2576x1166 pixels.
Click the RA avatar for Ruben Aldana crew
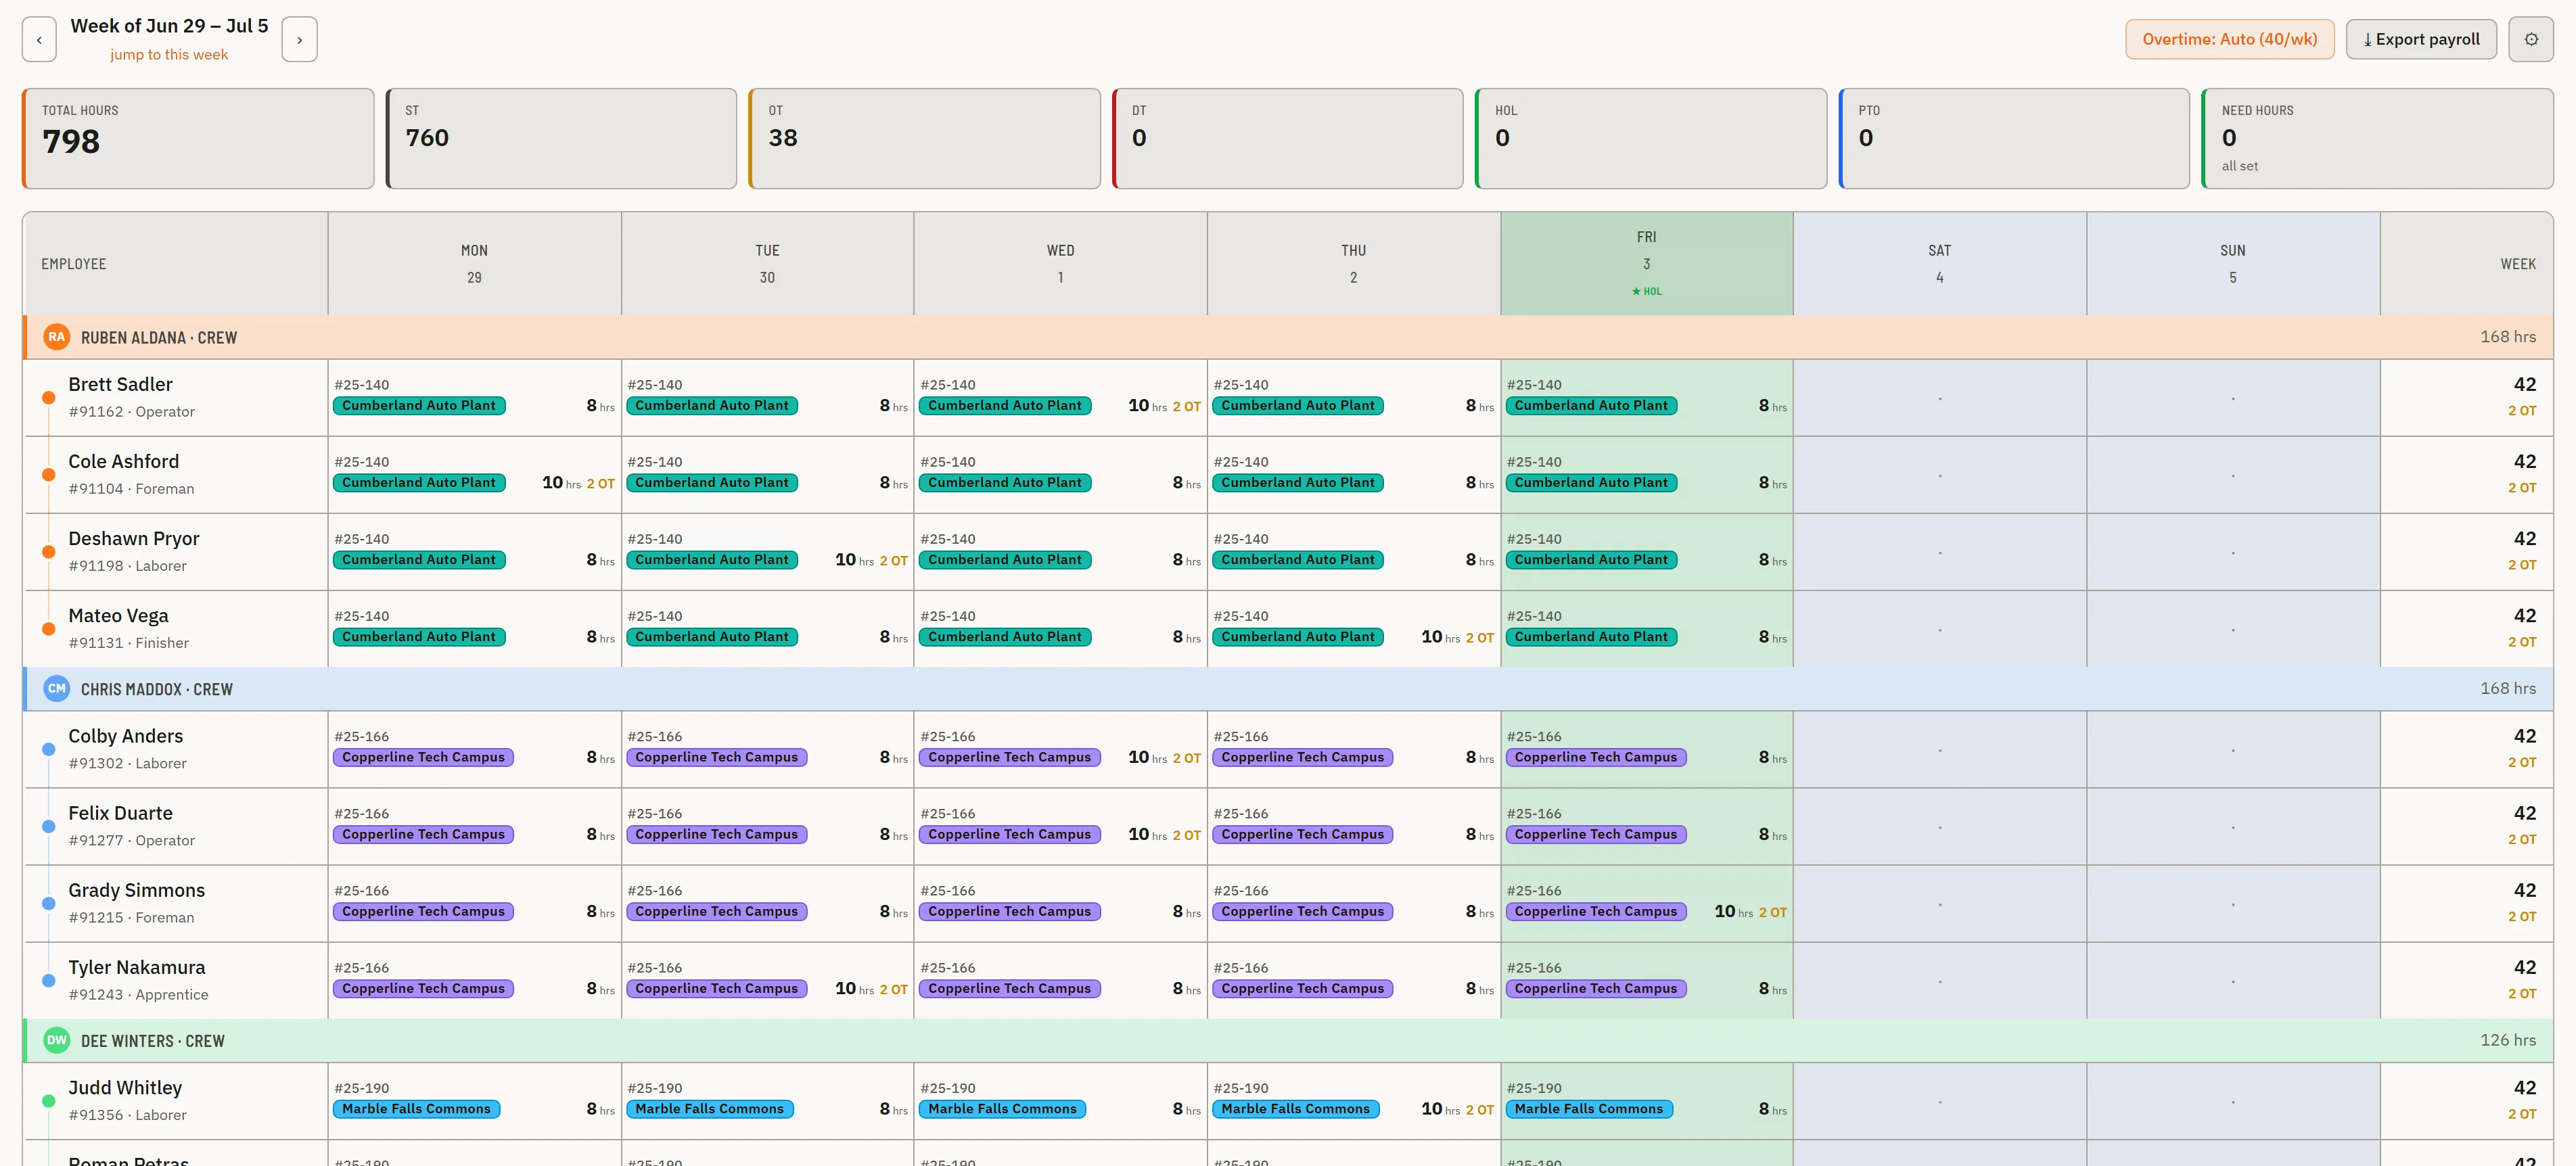coord(56,337)
